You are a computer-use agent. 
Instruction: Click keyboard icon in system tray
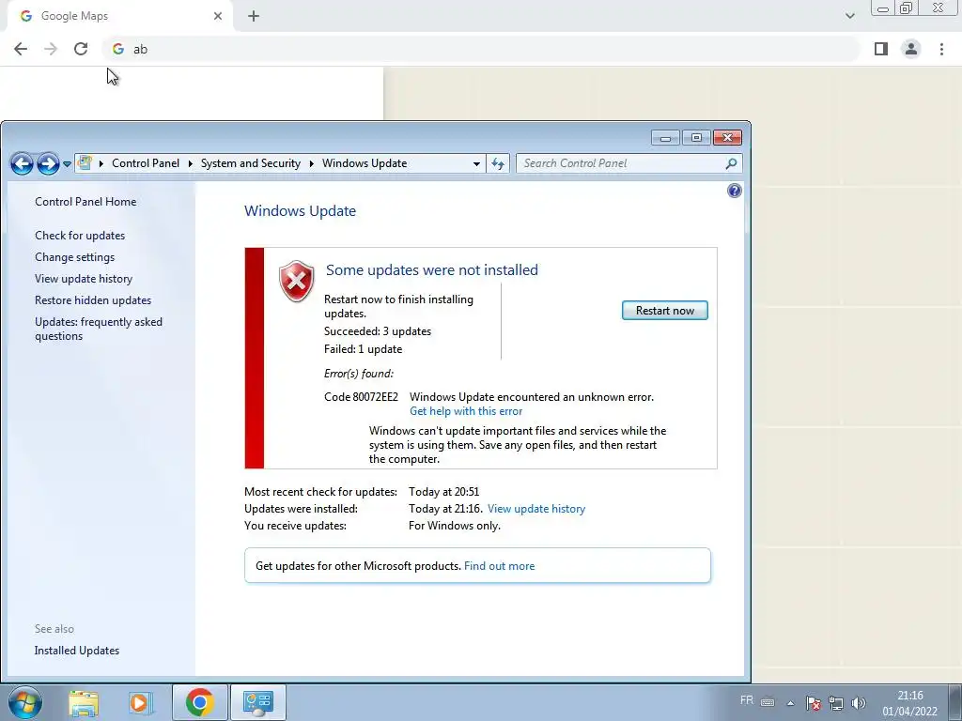pyautogui.click(x=767, y=702)
